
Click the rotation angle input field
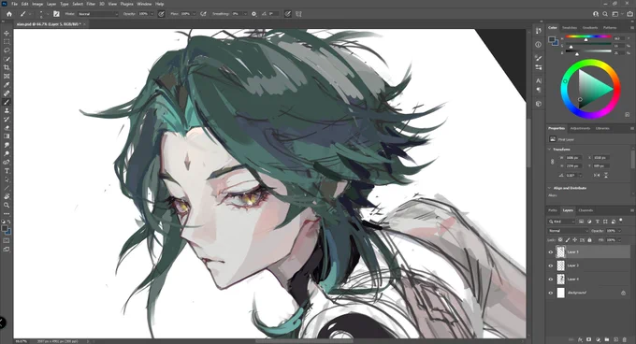tap(571, 176)
